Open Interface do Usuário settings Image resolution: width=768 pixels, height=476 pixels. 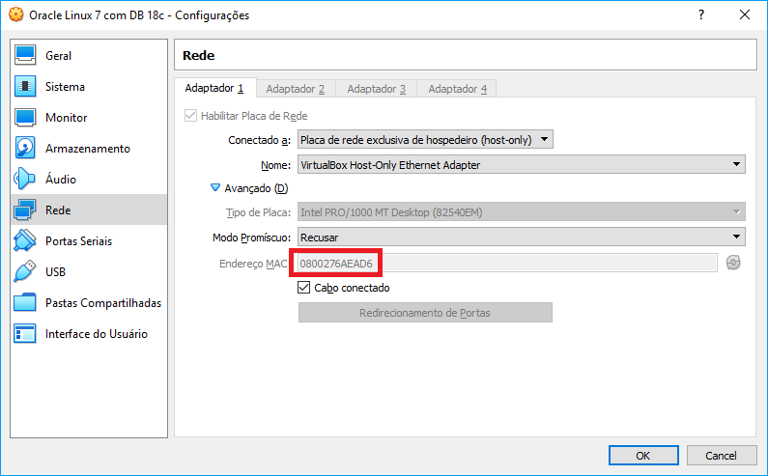pos(89,333)
